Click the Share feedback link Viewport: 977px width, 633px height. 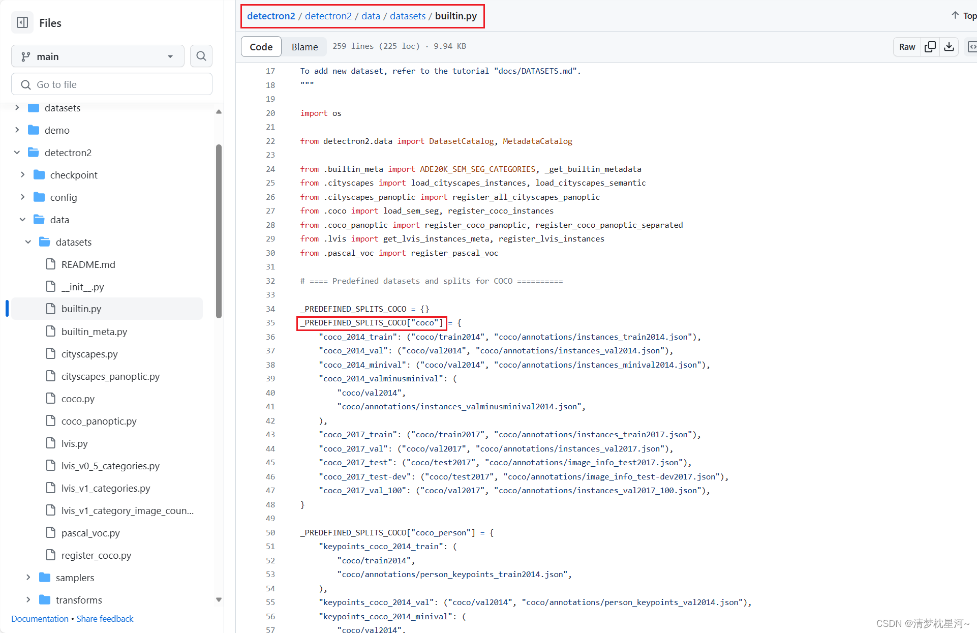click(104, 618)
